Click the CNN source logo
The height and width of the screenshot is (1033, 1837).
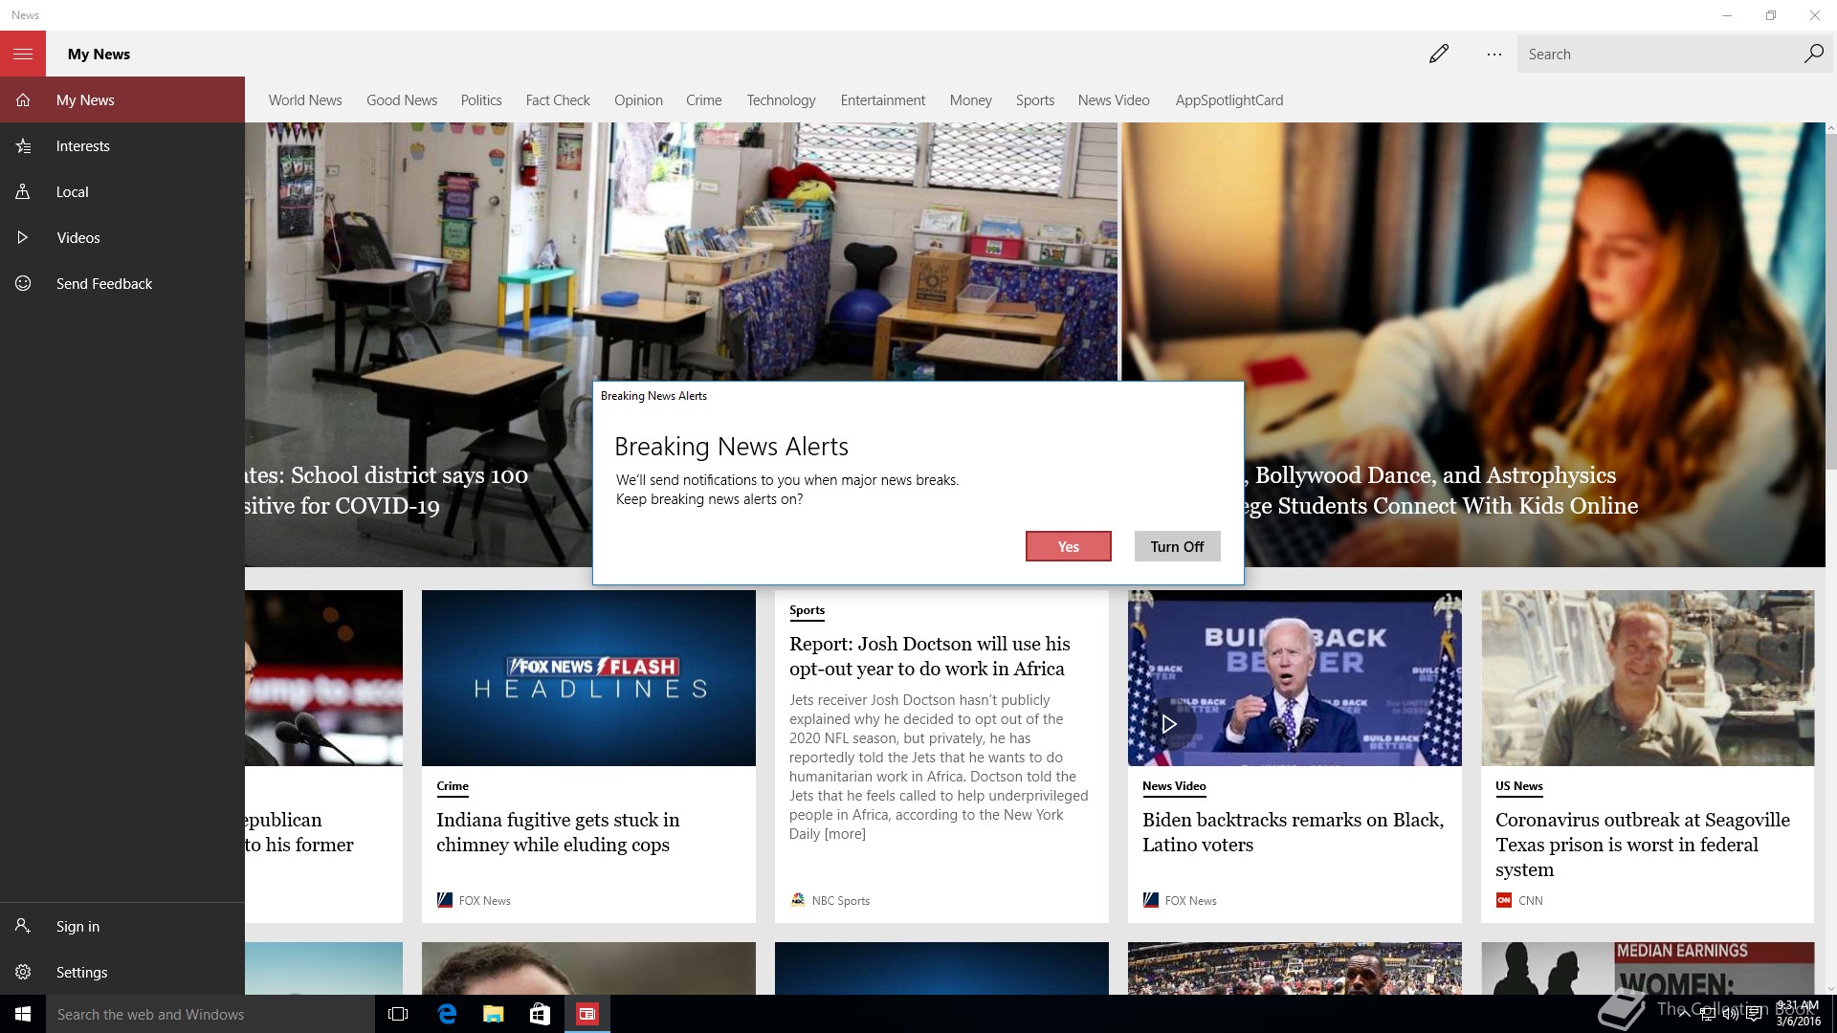point(1504,900)
